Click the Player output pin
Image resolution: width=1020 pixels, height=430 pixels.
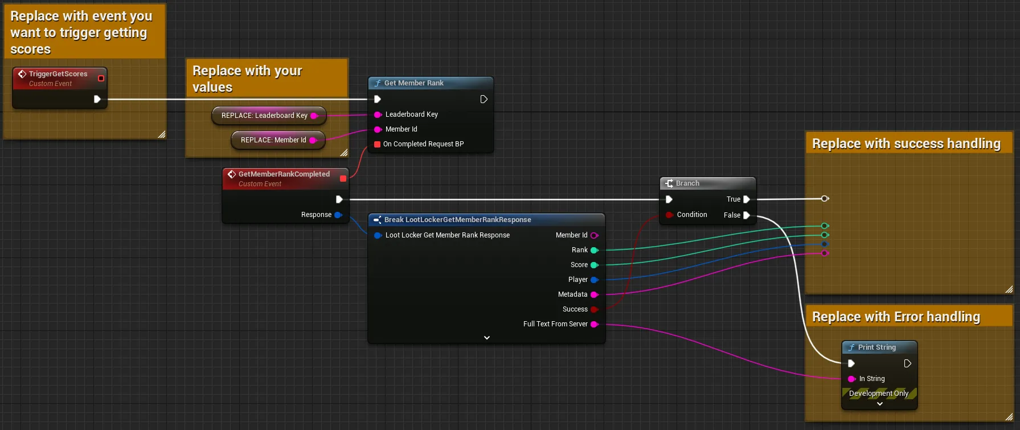pos(595,280)
